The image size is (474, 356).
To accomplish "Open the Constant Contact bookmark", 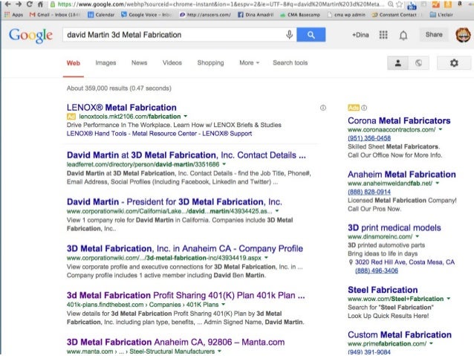I will click(395, 15).
